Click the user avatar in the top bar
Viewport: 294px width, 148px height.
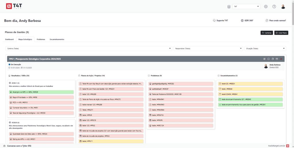pyautogui.click(x=283, y=7)
